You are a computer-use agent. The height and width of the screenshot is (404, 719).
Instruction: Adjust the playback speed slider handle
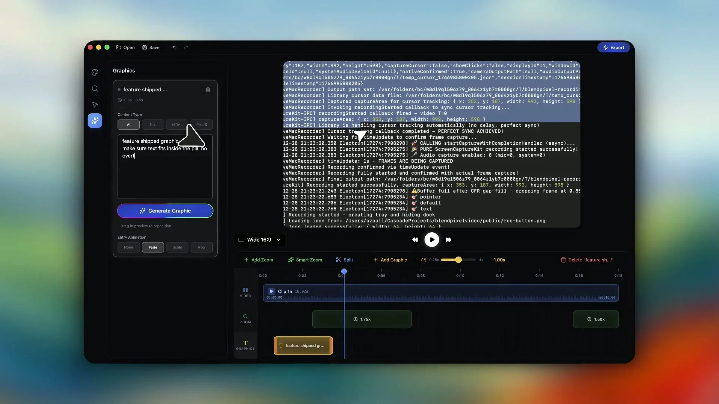coord(458,260)
